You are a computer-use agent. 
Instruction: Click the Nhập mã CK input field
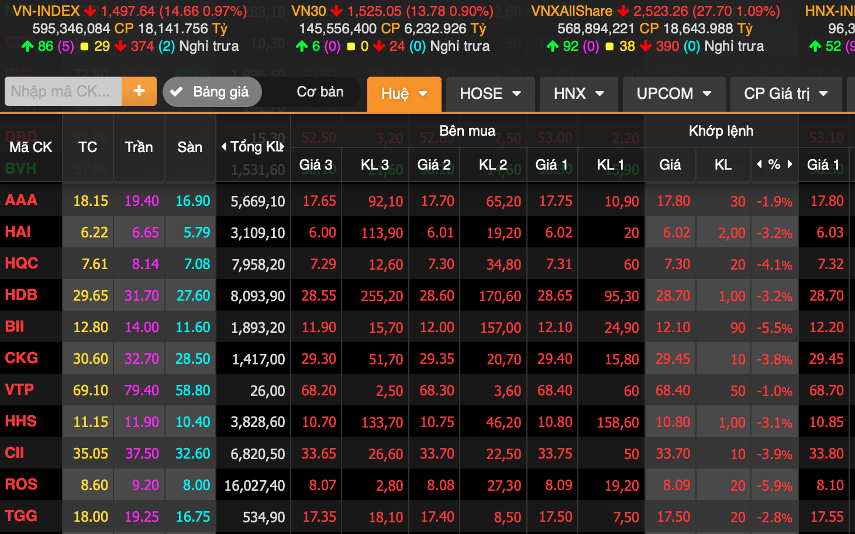click(63, 91)
